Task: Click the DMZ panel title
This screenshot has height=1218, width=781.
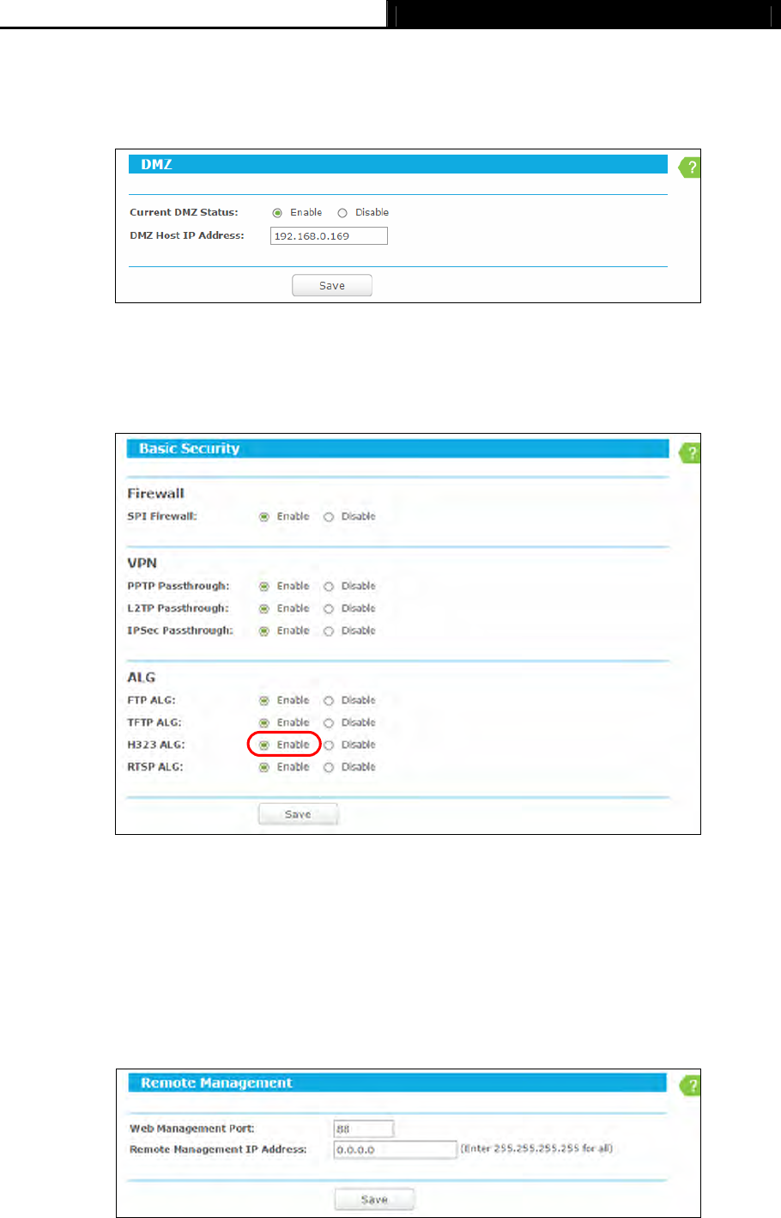Action: (156, 164)
